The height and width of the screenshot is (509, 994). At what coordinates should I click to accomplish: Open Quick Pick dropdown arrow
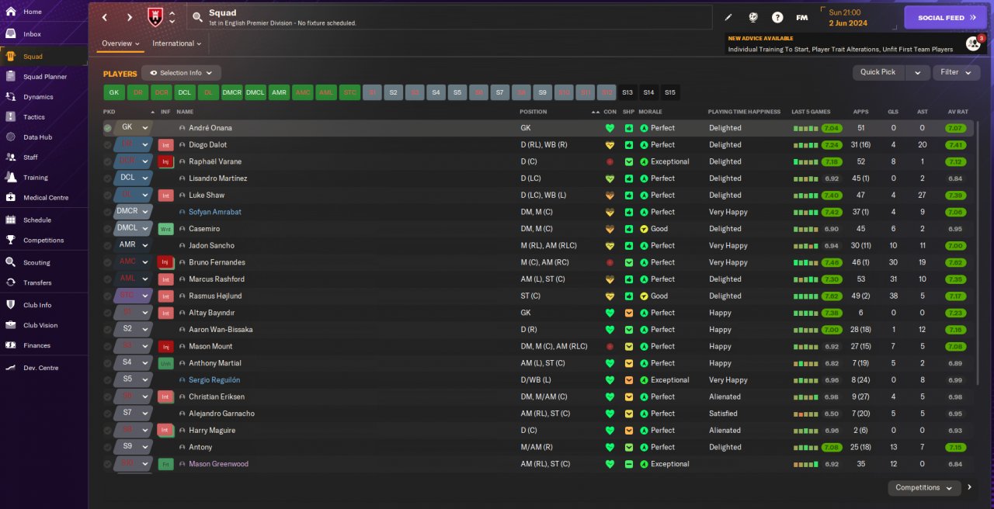point(917,72)
